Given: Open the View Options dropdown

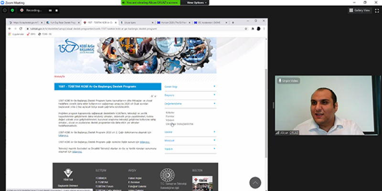Looking at the screenshot, I should [x=197, y=3].
